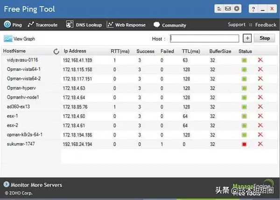Click arrow icon beside Monitor More Servers
The width and height of the screenshot is (280, 200).
pyautogui.click(x=7, y=184)
